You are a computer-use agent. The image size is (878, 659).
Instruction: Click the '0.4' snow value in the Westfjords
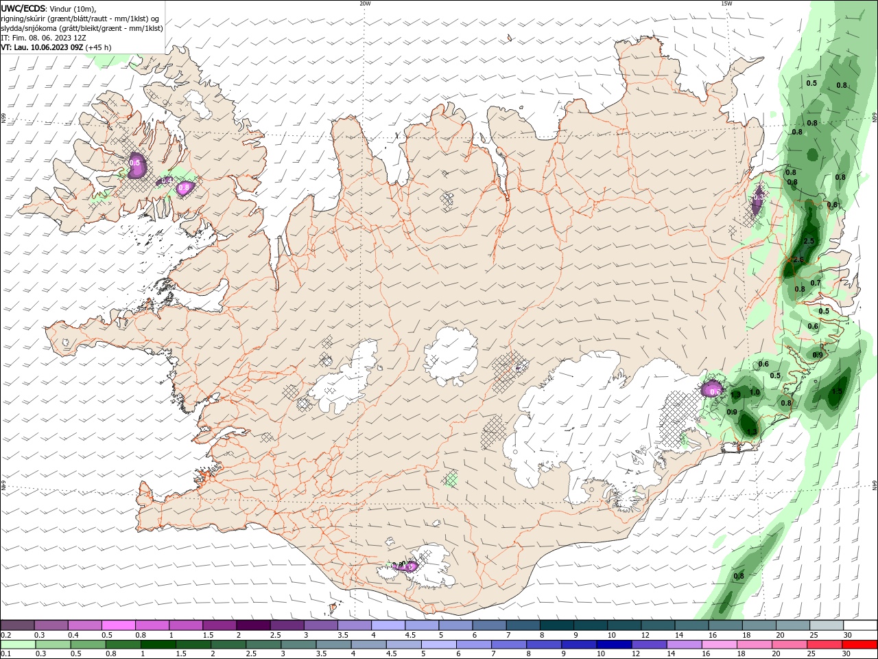pos(167,181)
